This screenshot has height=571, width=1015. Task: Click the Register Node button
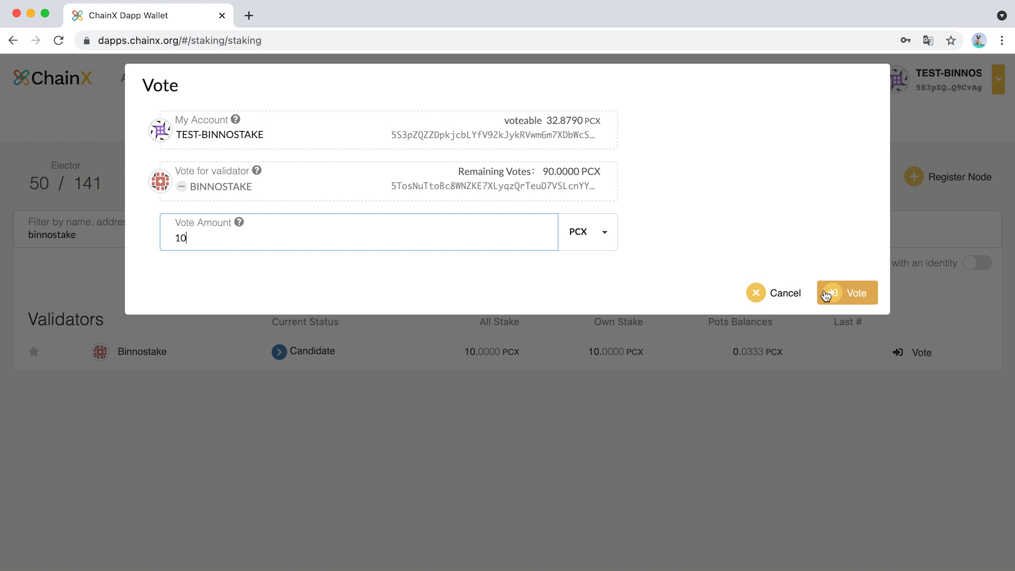pos(948,177)
